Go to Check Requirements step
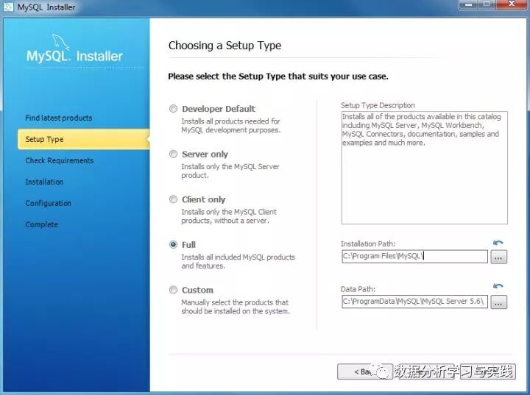The width and height of the screenshot is (530, 395). 59,160
